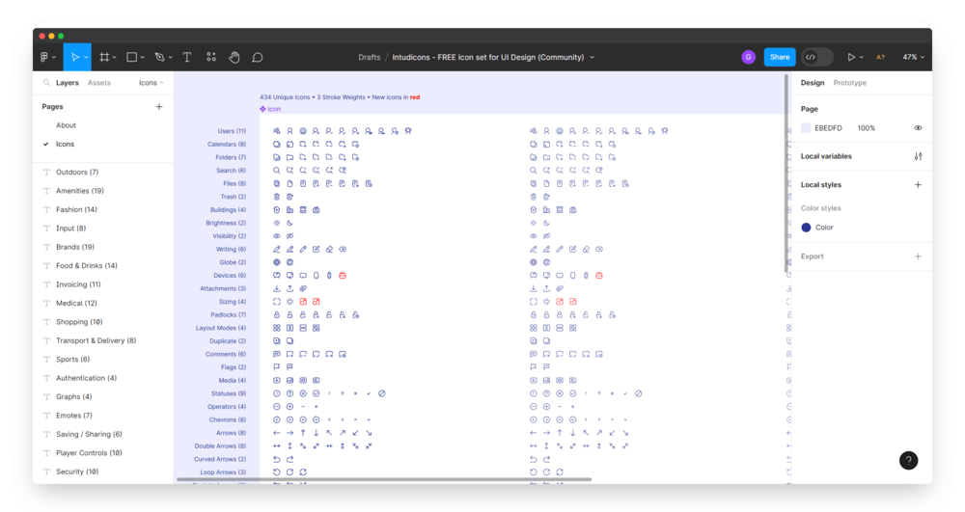965x512 pixels.
Task: Select the Text tool
Action: tap(187, 57)
